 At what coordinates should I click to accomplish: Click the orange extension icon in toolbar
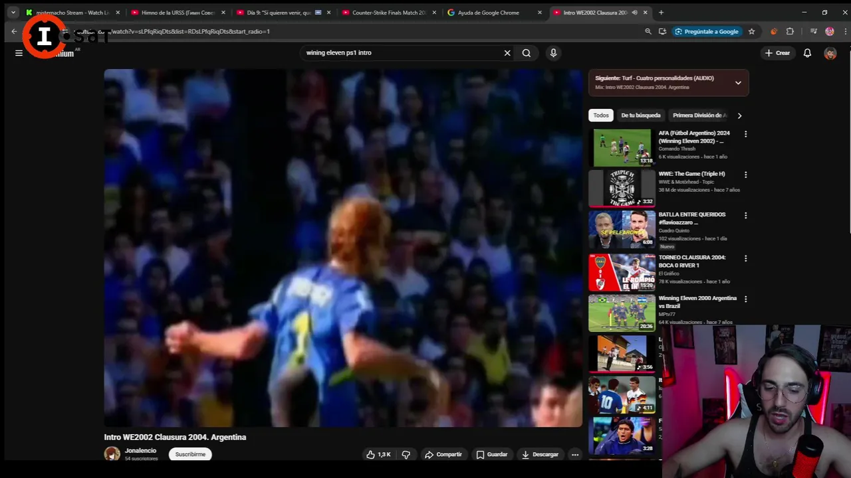[773, 31]
